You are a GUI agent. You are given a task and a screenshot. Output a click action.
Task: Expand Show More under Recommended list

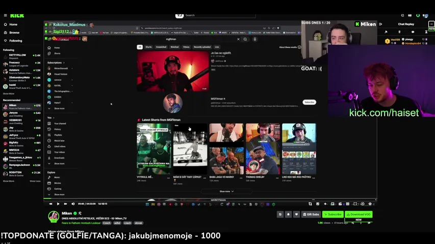[x=9, y=181]
